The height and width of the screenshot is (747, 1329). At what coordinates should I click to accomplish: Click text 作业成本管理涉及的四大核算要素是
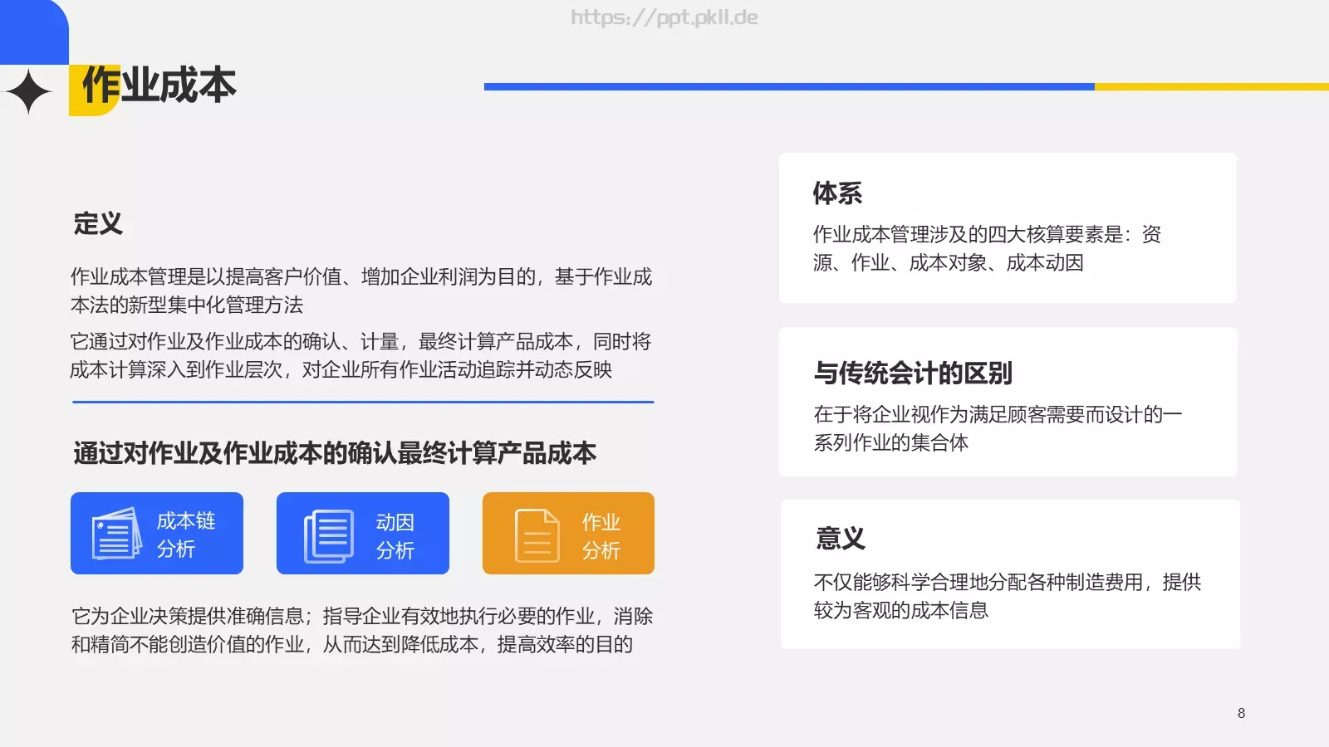coord(987,248)
